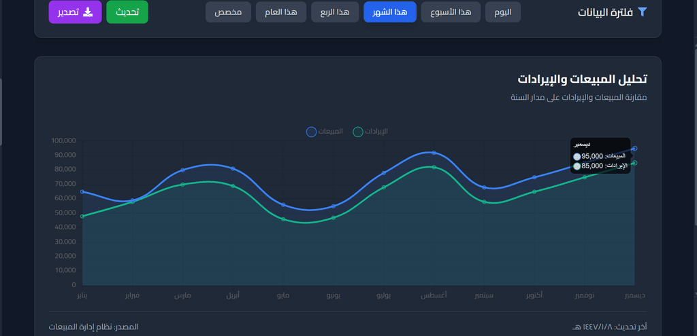
Task: Click the المبيعات data point for أغسطس
Action: (x=434, y=153)
